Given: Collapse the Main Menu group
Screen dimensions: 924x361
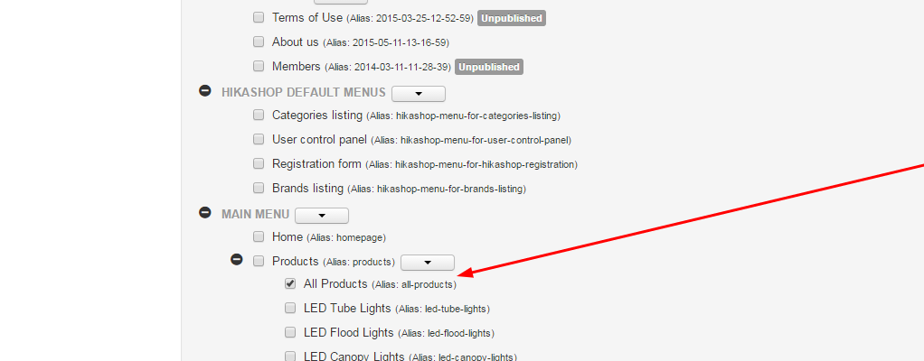Looking at the screenshot, I should 205,214.
